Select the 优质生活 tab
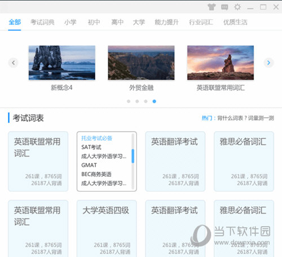The width and height of the screenshot is (282, 257). (x=235, y=22)
